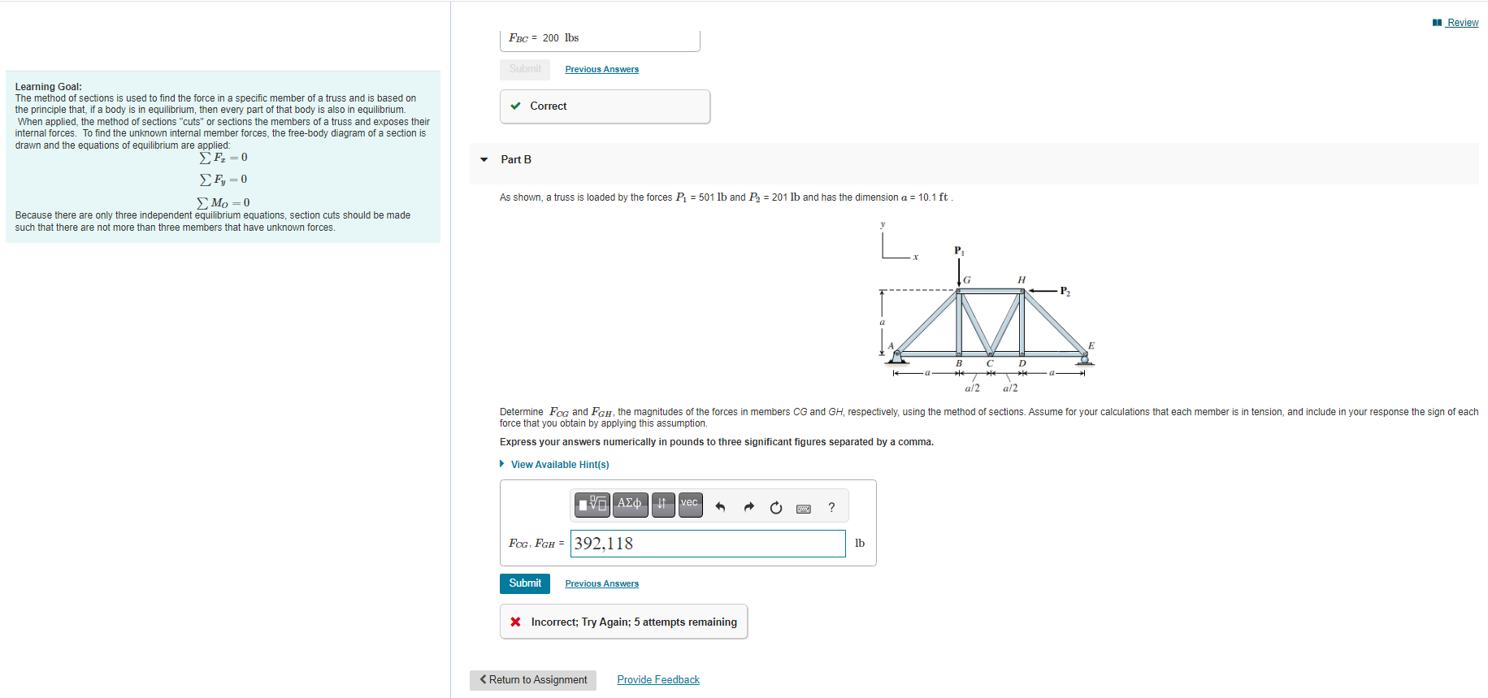Click the Learning Goal heading
Screen dimensions: 1488x698
pos(49,87)
